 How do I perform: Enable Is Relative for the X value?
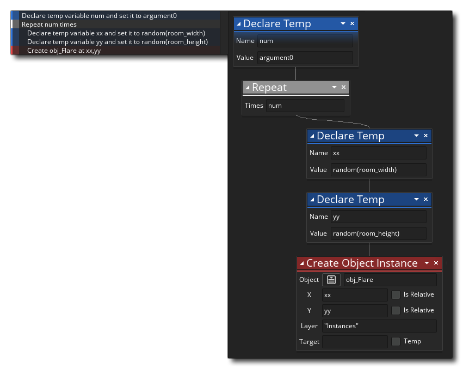pos(396,295)
